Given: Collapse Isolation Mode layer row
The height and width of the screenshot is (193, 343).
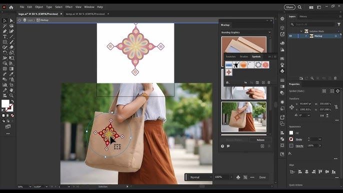Looking at the screenshot, I should pyautogui.click(x=301, y=31).
